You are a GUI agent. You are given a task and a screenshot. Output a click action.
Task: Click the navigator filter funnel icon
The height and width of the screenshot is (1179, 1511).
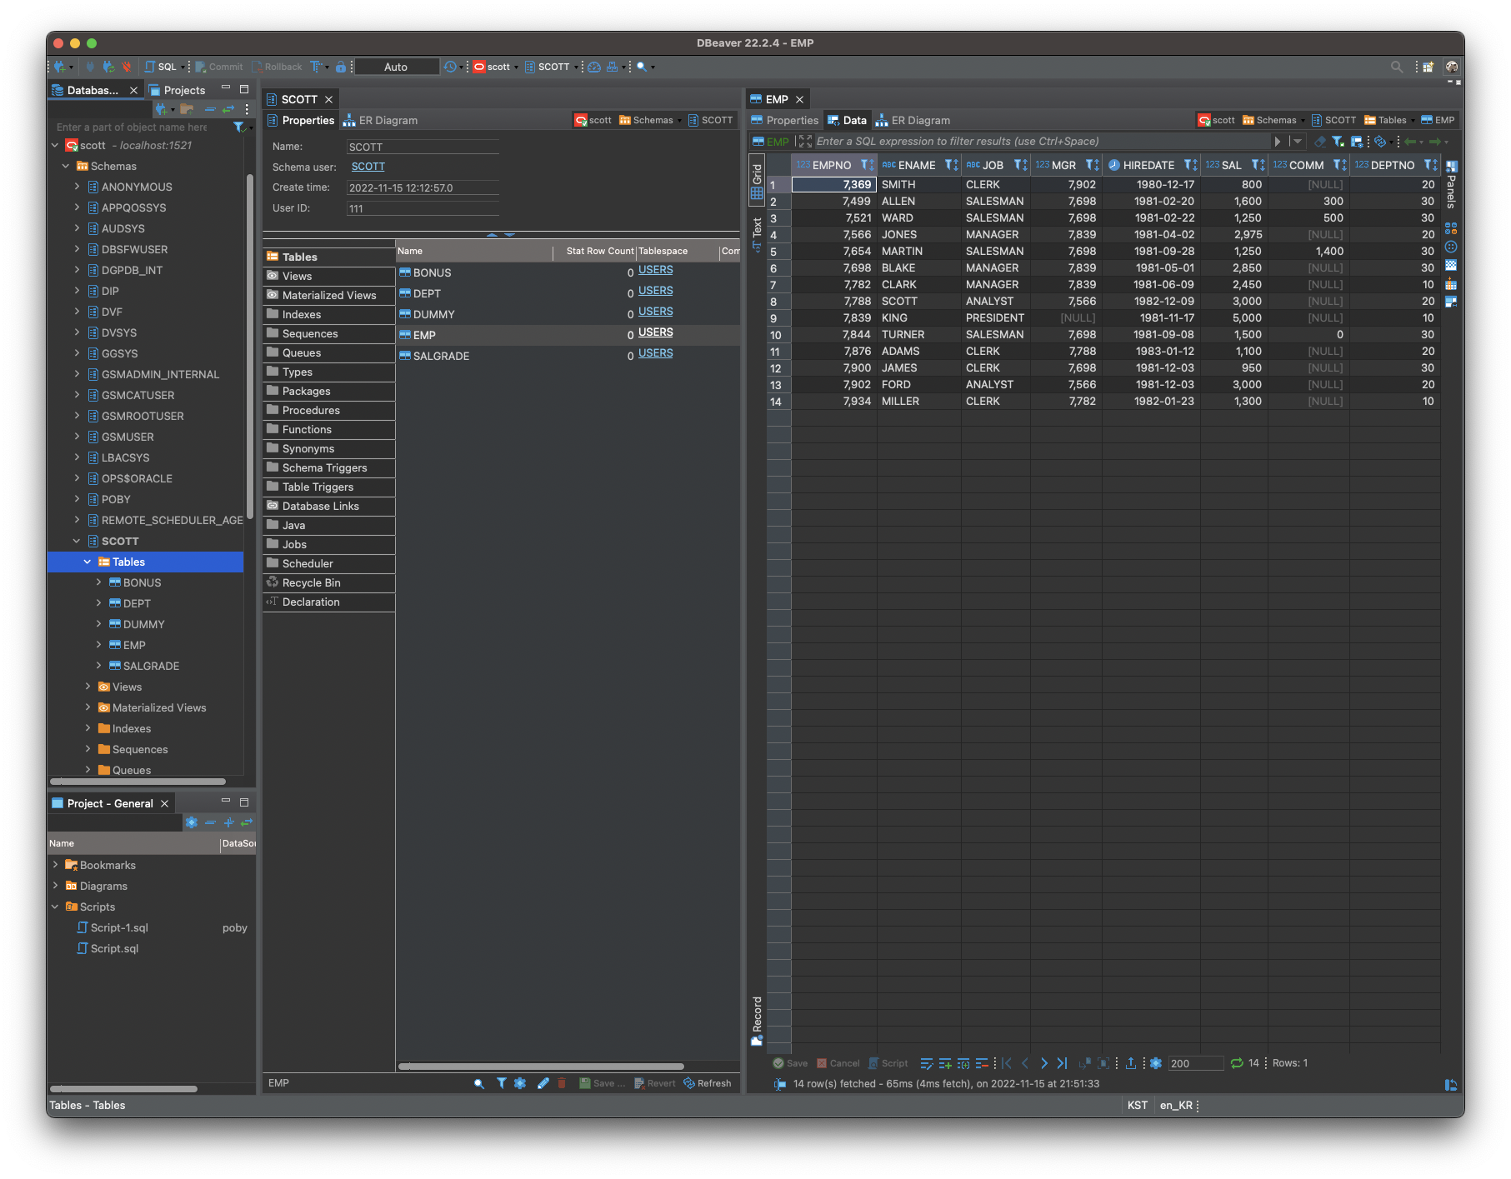pyautogui.click(x=238, y=127)
